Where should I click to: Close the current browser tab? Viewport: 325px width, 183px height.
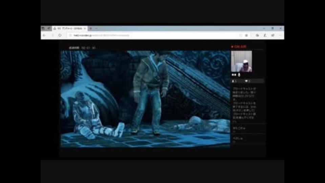(x=85, y=28)
